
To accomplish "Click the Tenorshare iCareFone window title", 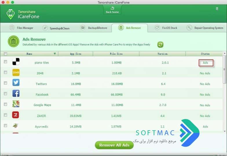I will tap(113, 2).
